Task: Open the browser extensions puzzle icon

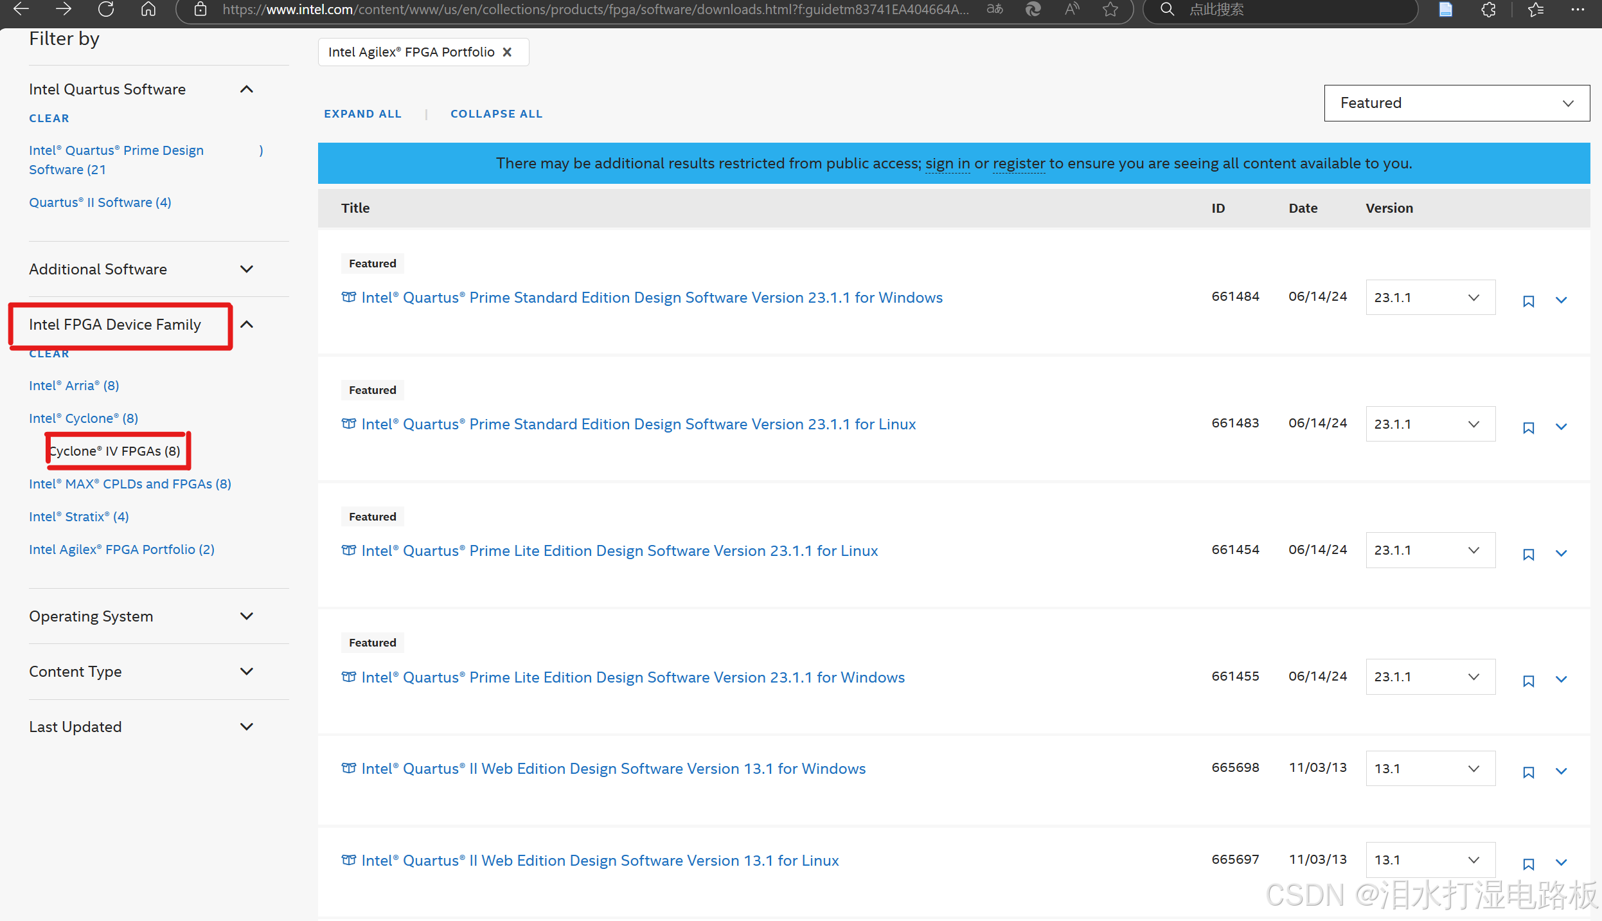Action: [x=1488, y=9]
